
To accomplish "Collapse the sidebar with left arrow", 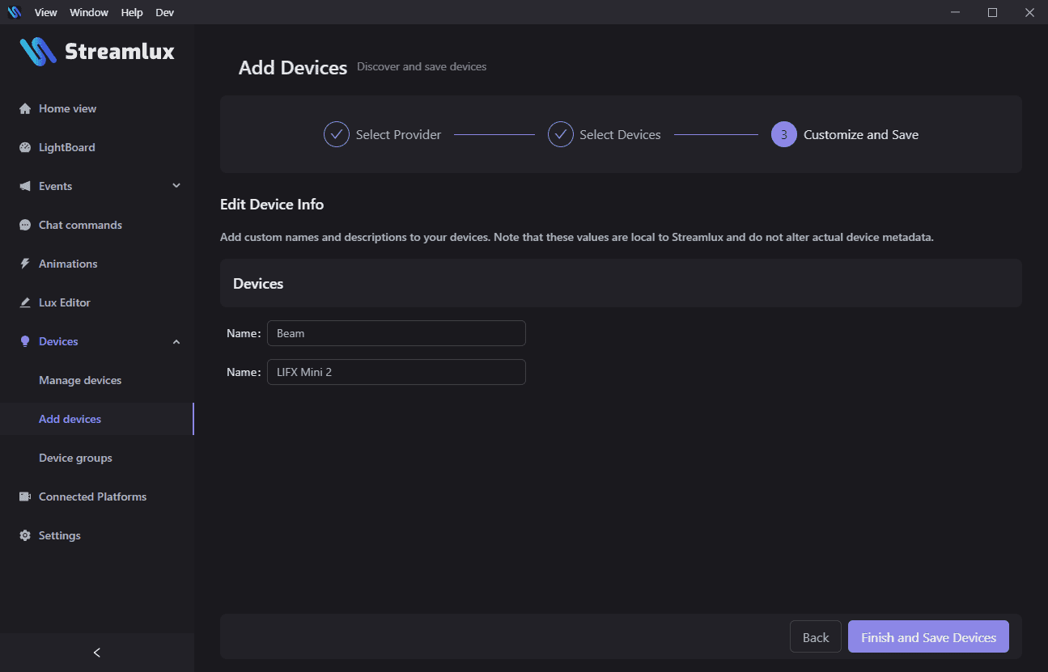I will [x=97, y=653].
